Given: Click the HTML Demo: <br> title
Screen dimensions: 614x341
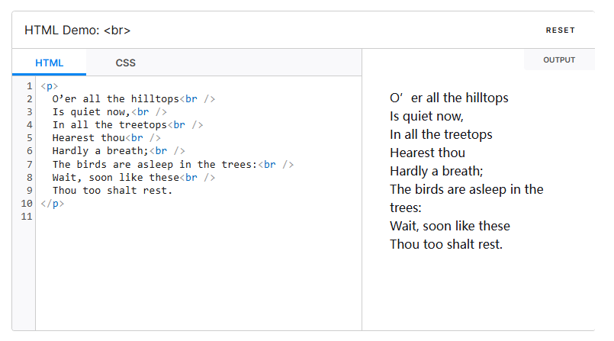Looking at the screenshot, I should [x=77, y=30].
